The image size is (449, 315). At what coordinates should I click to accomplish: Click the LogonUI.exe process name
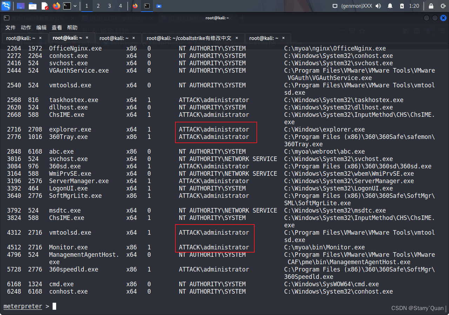68,188
